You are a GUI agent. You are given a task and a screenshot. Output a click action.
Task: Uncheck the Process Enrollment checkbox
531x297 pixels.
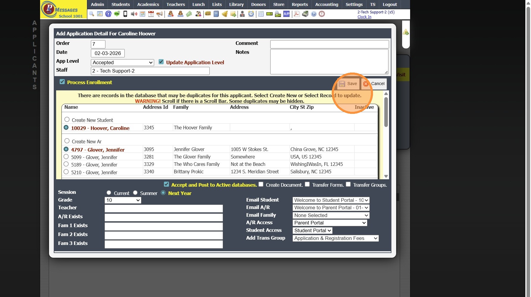[62, 82]
